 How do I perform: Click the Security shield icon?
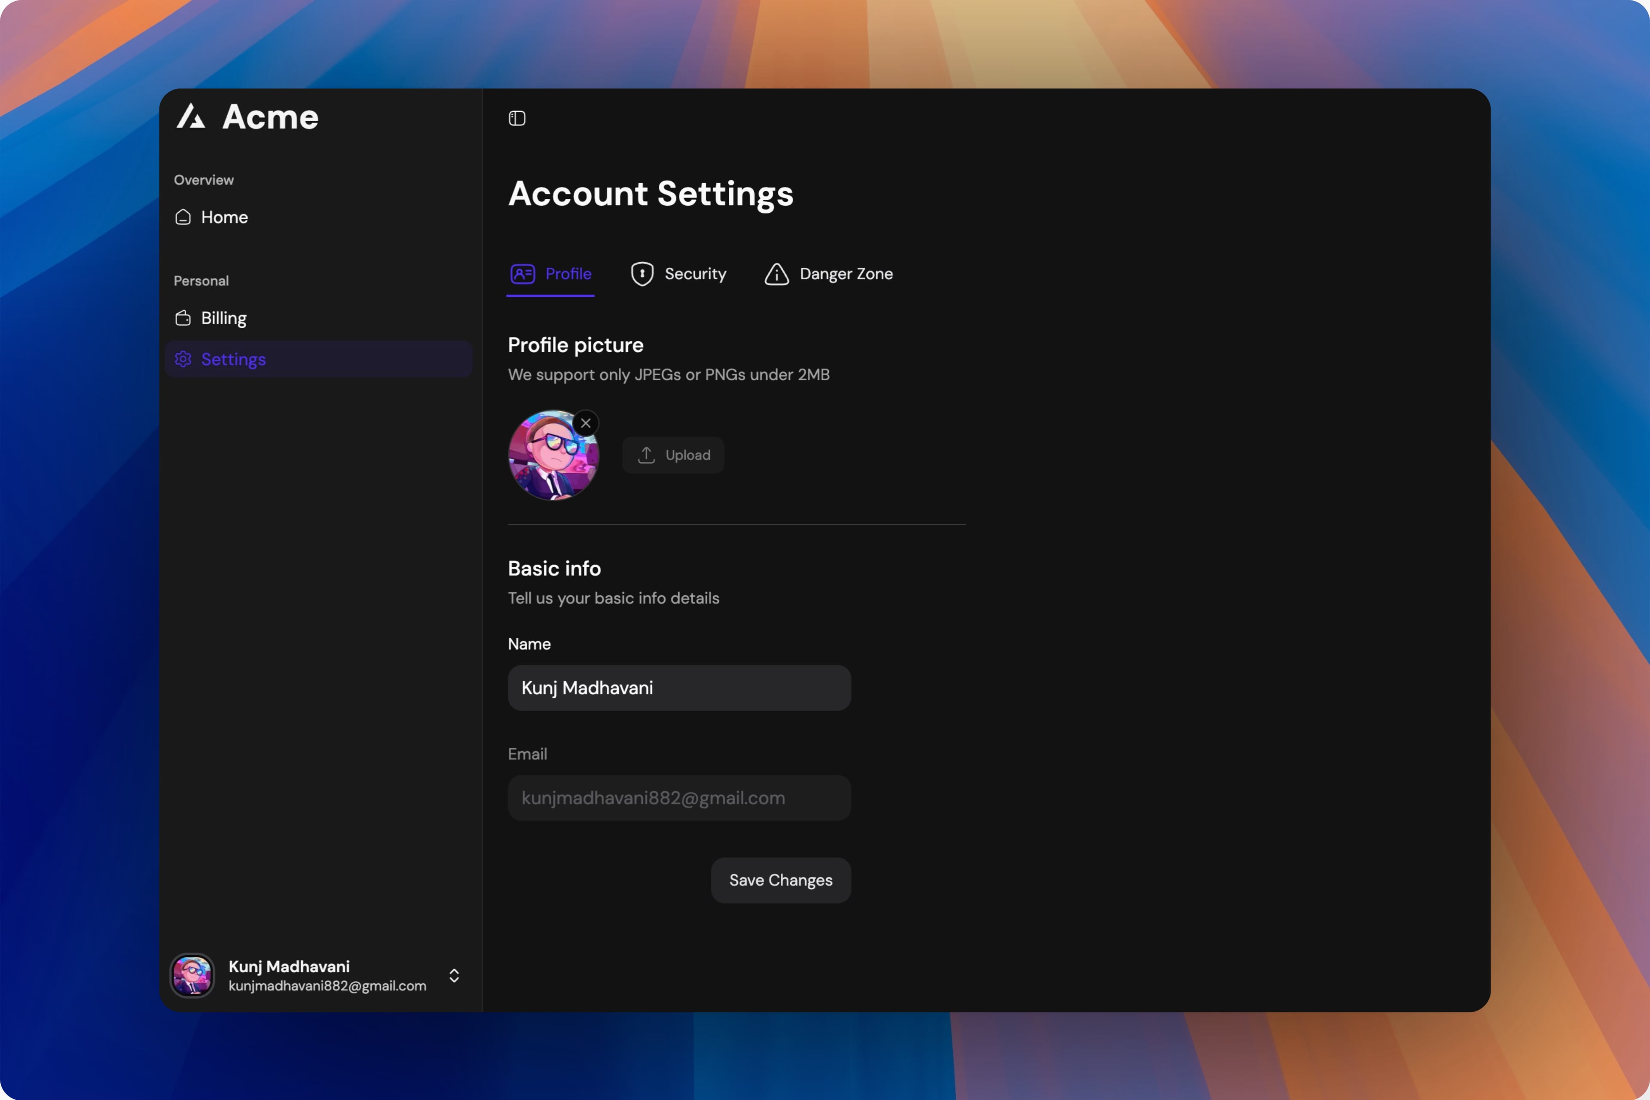point(642,274)
